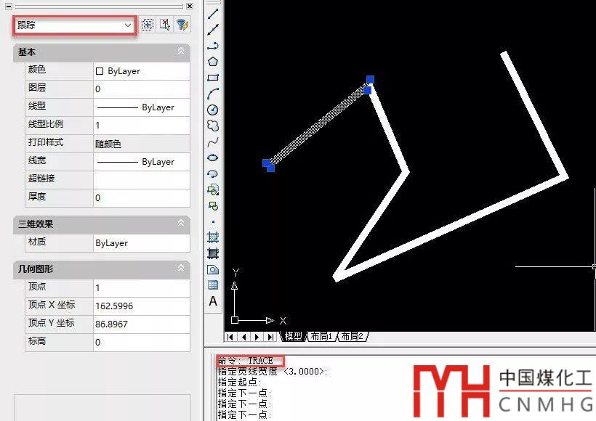Click the Insert Block tool
Screen dimensions: 596x421
click(x=213, y=189)
